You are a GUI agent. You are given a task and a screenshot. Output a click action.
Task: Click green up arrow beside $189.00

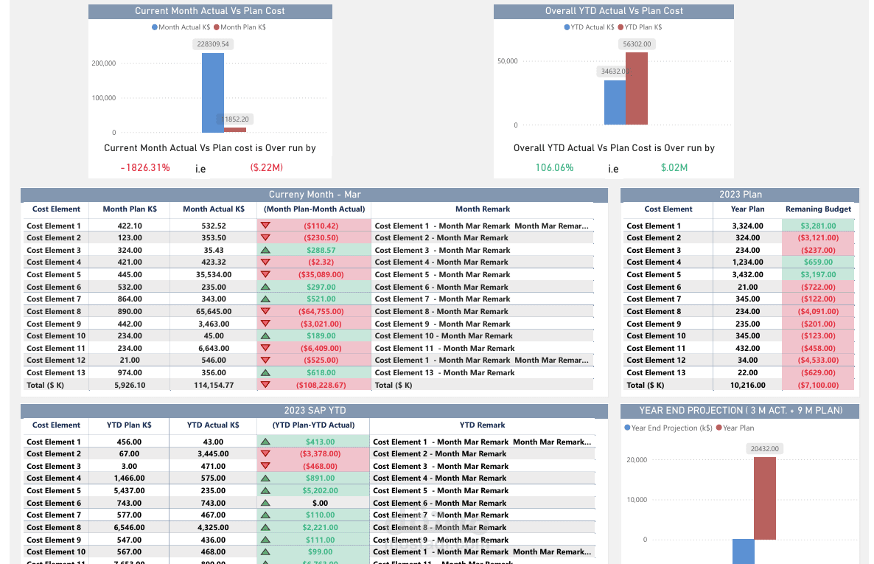[x=265, y=336]
